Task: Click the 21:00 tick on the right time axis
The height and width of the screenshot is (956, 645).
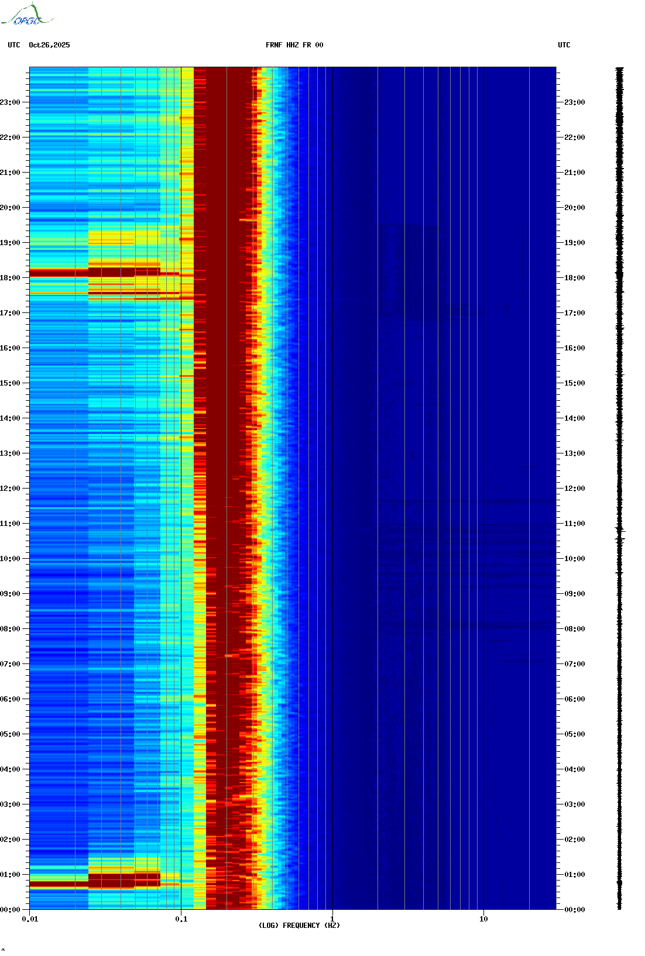Action: tap(574, 173)
